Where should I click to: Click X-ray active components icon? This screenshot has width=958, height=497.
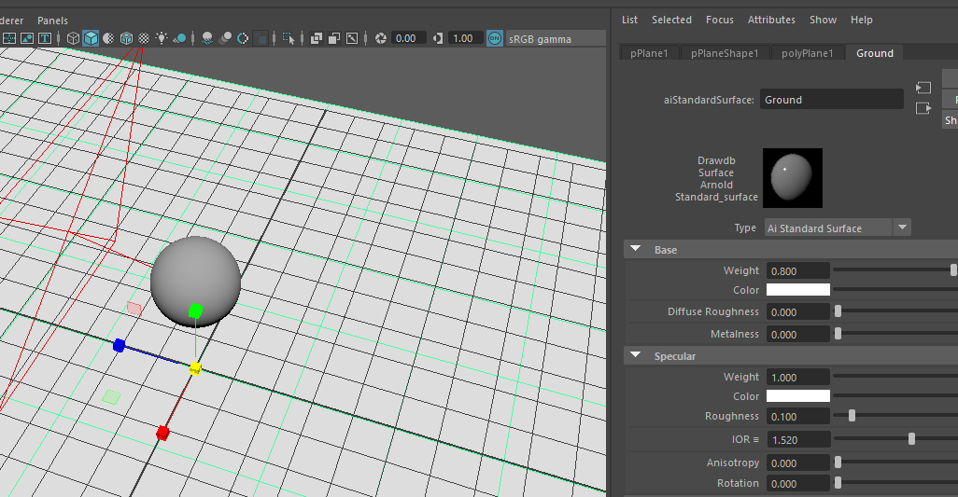click(334, 38)
